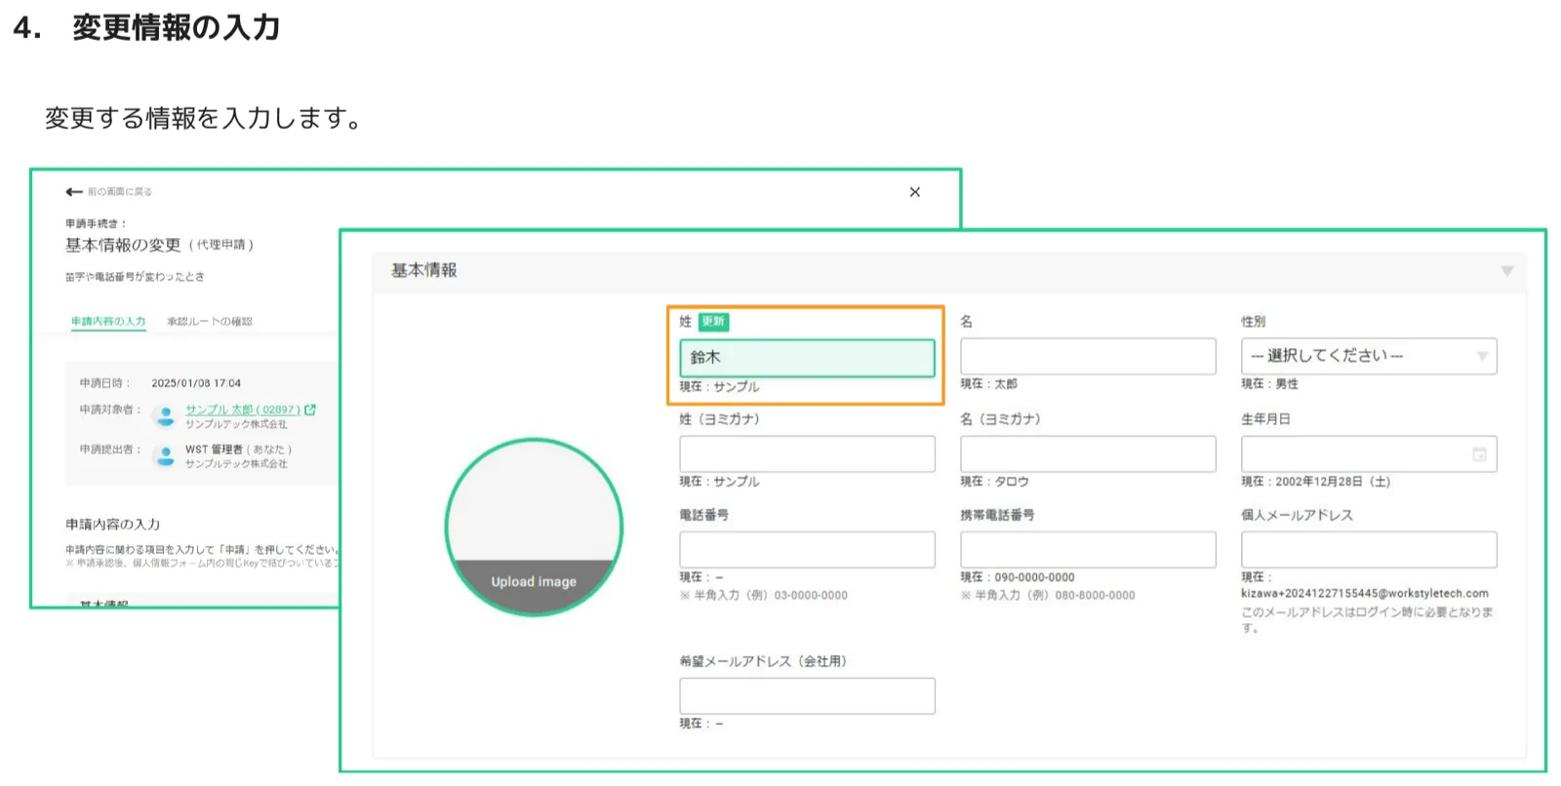Click the back arrow to previous screen
This screenshot has width=1561, height=786.
(x=74, y=192)
